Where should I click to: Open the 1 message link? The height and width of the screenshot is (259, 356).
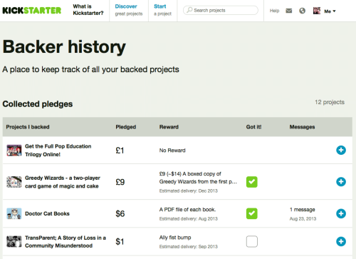pos(303,210)
